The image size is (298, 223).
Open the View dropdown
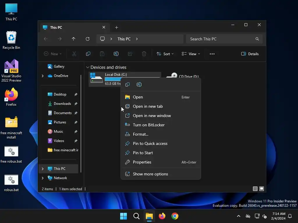click(191, 54)
